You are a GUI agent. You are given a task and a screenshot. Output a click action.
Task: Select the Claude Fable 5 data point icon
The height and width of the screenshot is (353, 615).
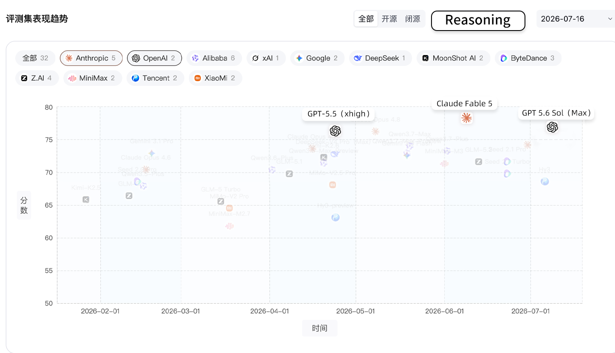466,118
